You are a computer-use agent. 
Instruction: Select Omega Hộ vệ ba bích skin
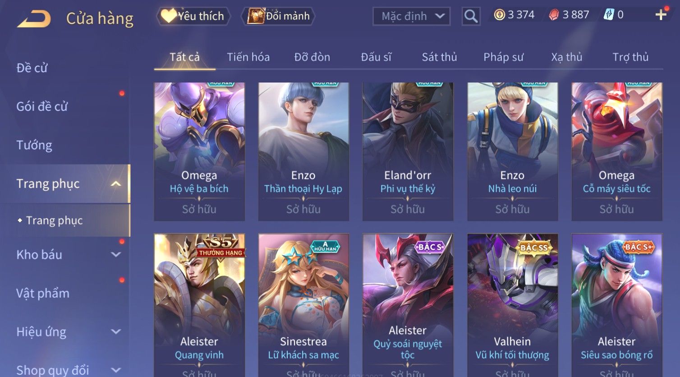click(199, 152)
